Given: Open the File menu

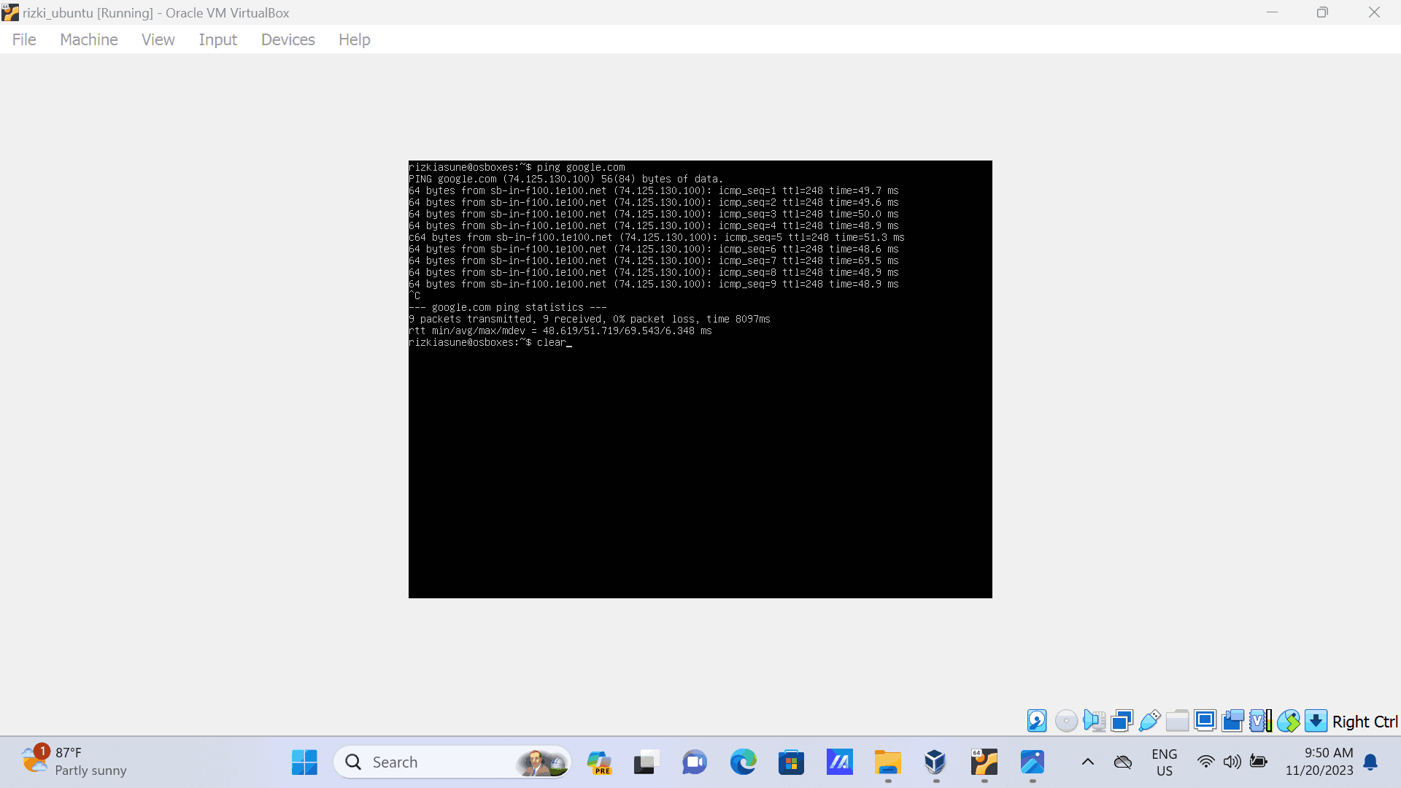Looking at the screenshot, I should 24,39.
